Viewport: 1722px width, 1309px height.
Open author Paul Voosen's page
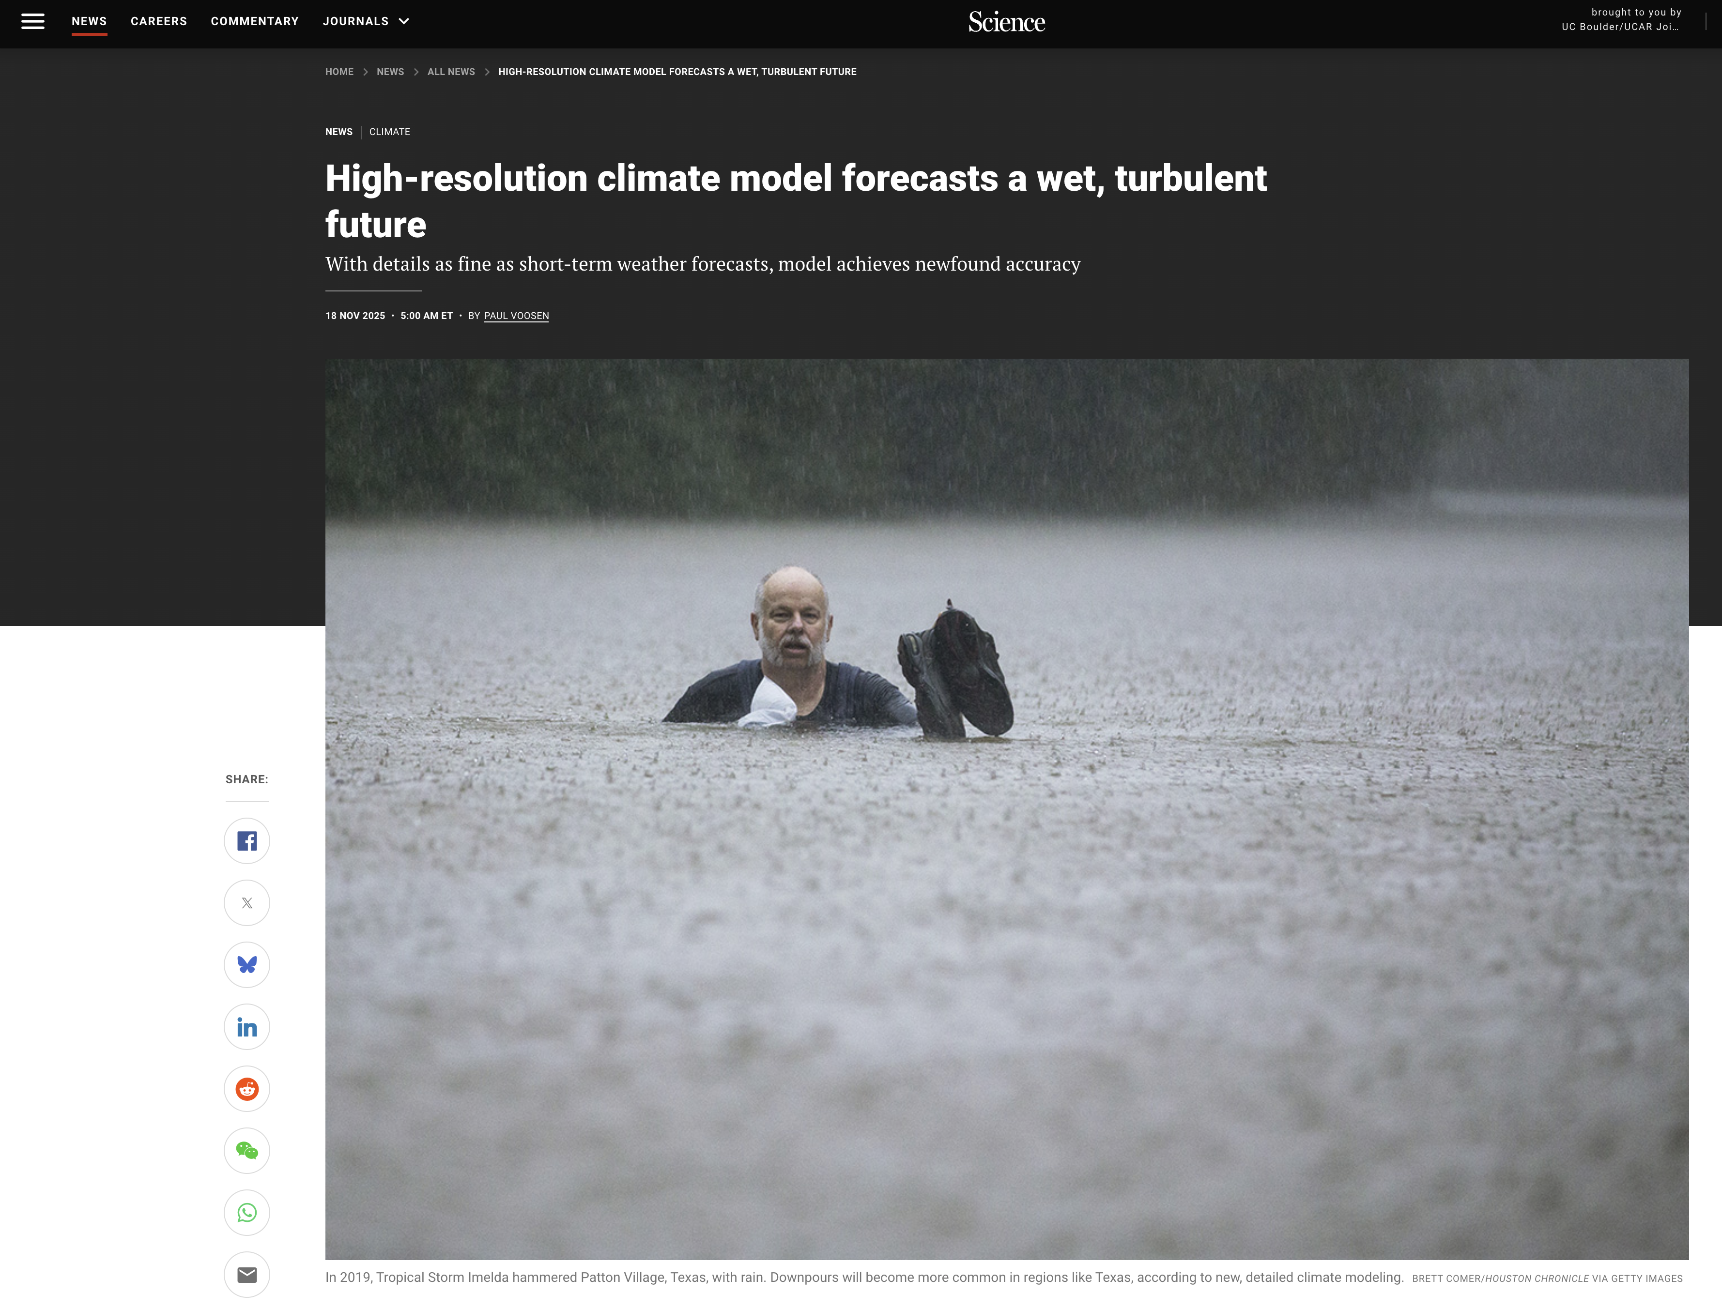pyautogui.click(x=517, y=316)
